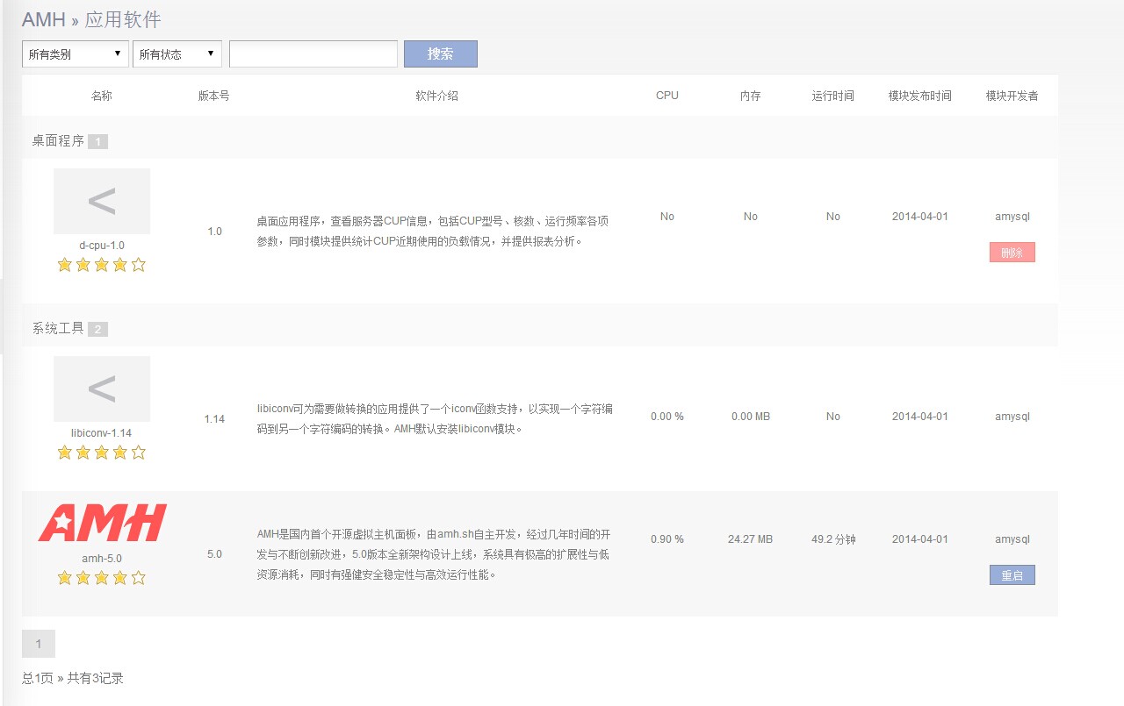Click the second star under amh-5.0

click(83, 578)
